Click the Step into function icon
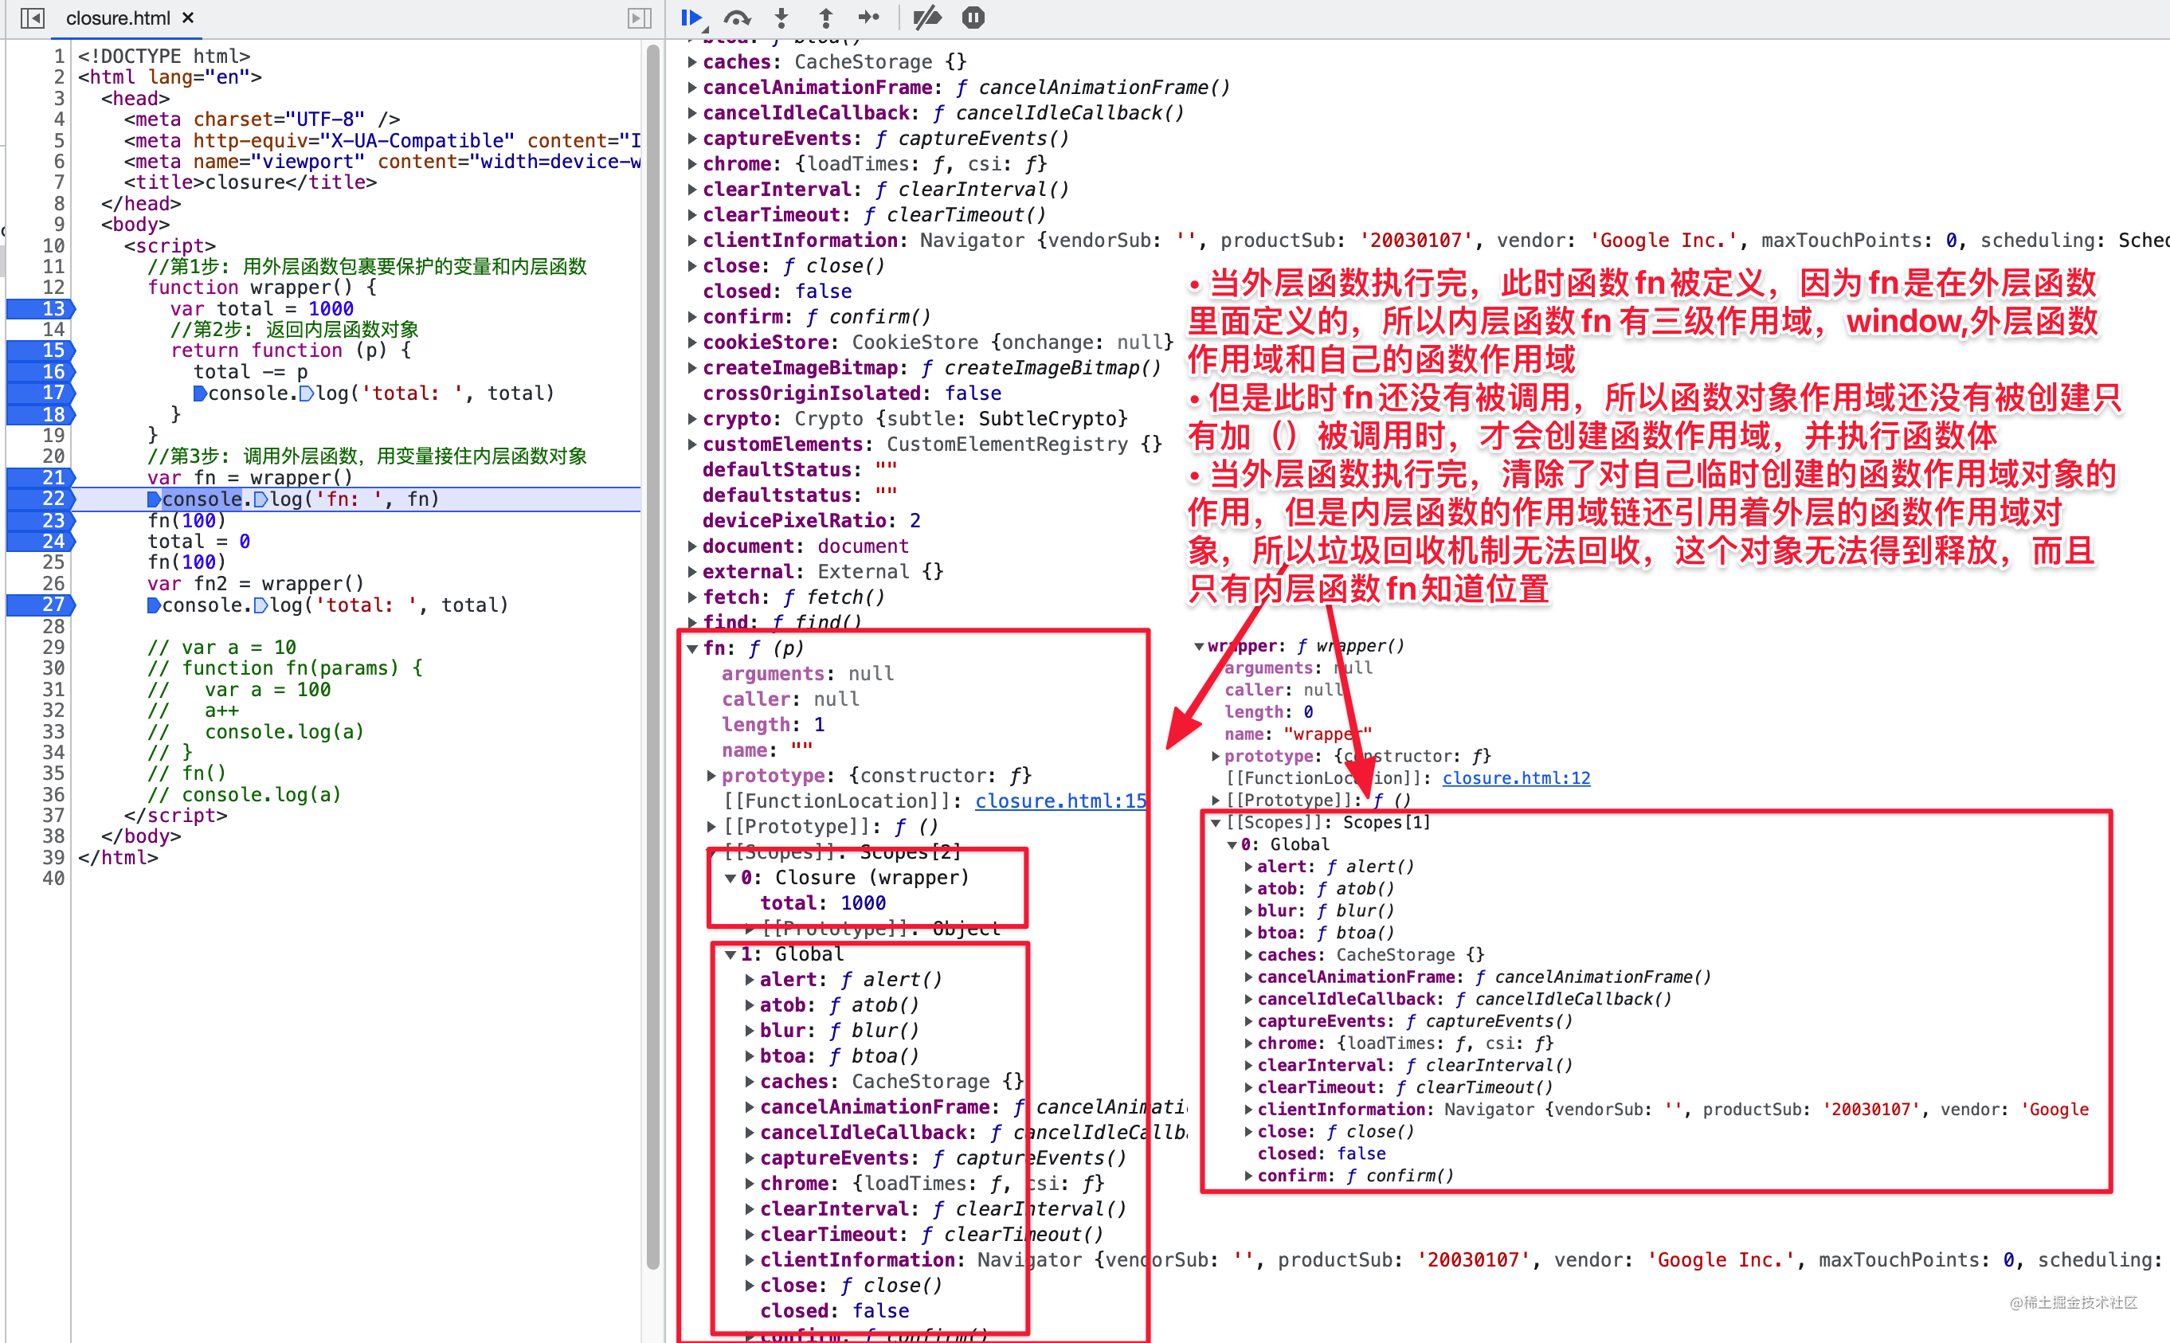The width and height of the screenshot is (2170, 1343). pos(781,18)
